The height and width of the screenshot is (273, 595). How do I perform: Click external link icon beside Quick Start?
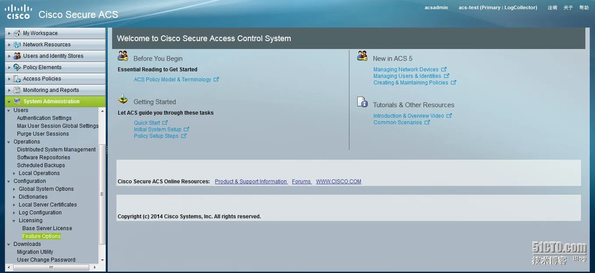click(165, 123)
